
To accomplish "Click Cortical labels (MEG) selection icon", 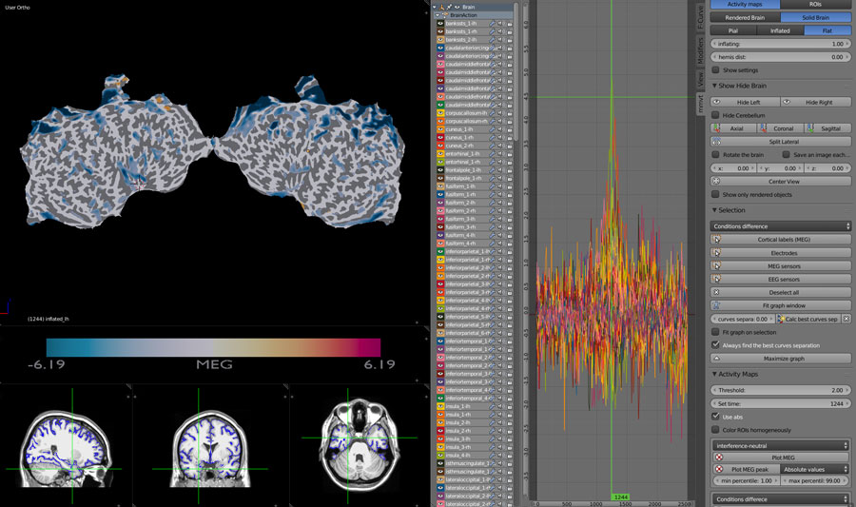I will click(716, 240).
